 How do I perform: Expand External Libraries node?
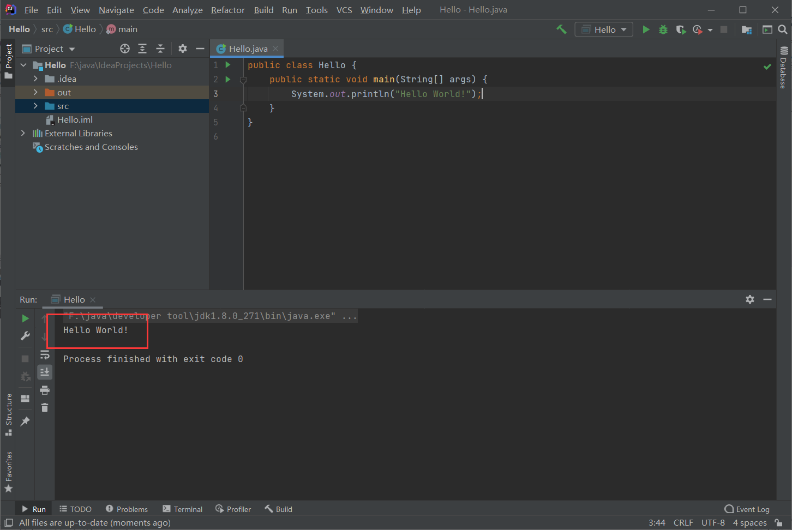(23, 133)
